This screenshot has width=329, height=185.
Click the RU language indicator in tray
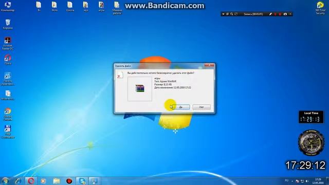(287, 180)
